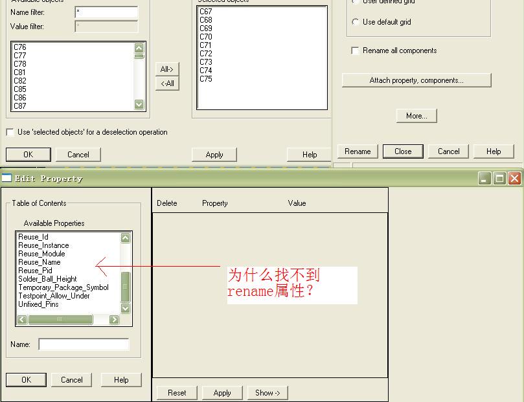Screen dimensions: 524x402
Task: Click the <-All button to deselect all objects
Action: click(x=167, y=84)
